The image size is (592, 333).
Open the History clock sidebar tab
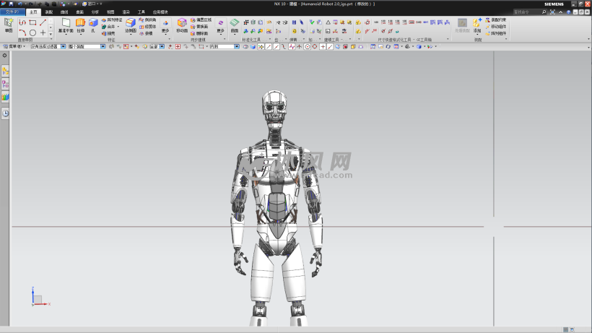click(5, 113)
